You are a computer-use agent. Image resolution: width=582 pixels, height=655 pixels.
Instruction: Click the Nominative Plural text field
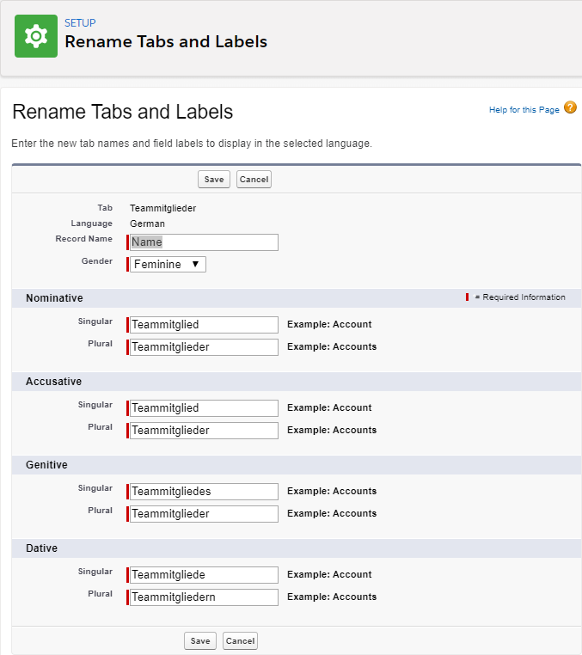point(204,347)
